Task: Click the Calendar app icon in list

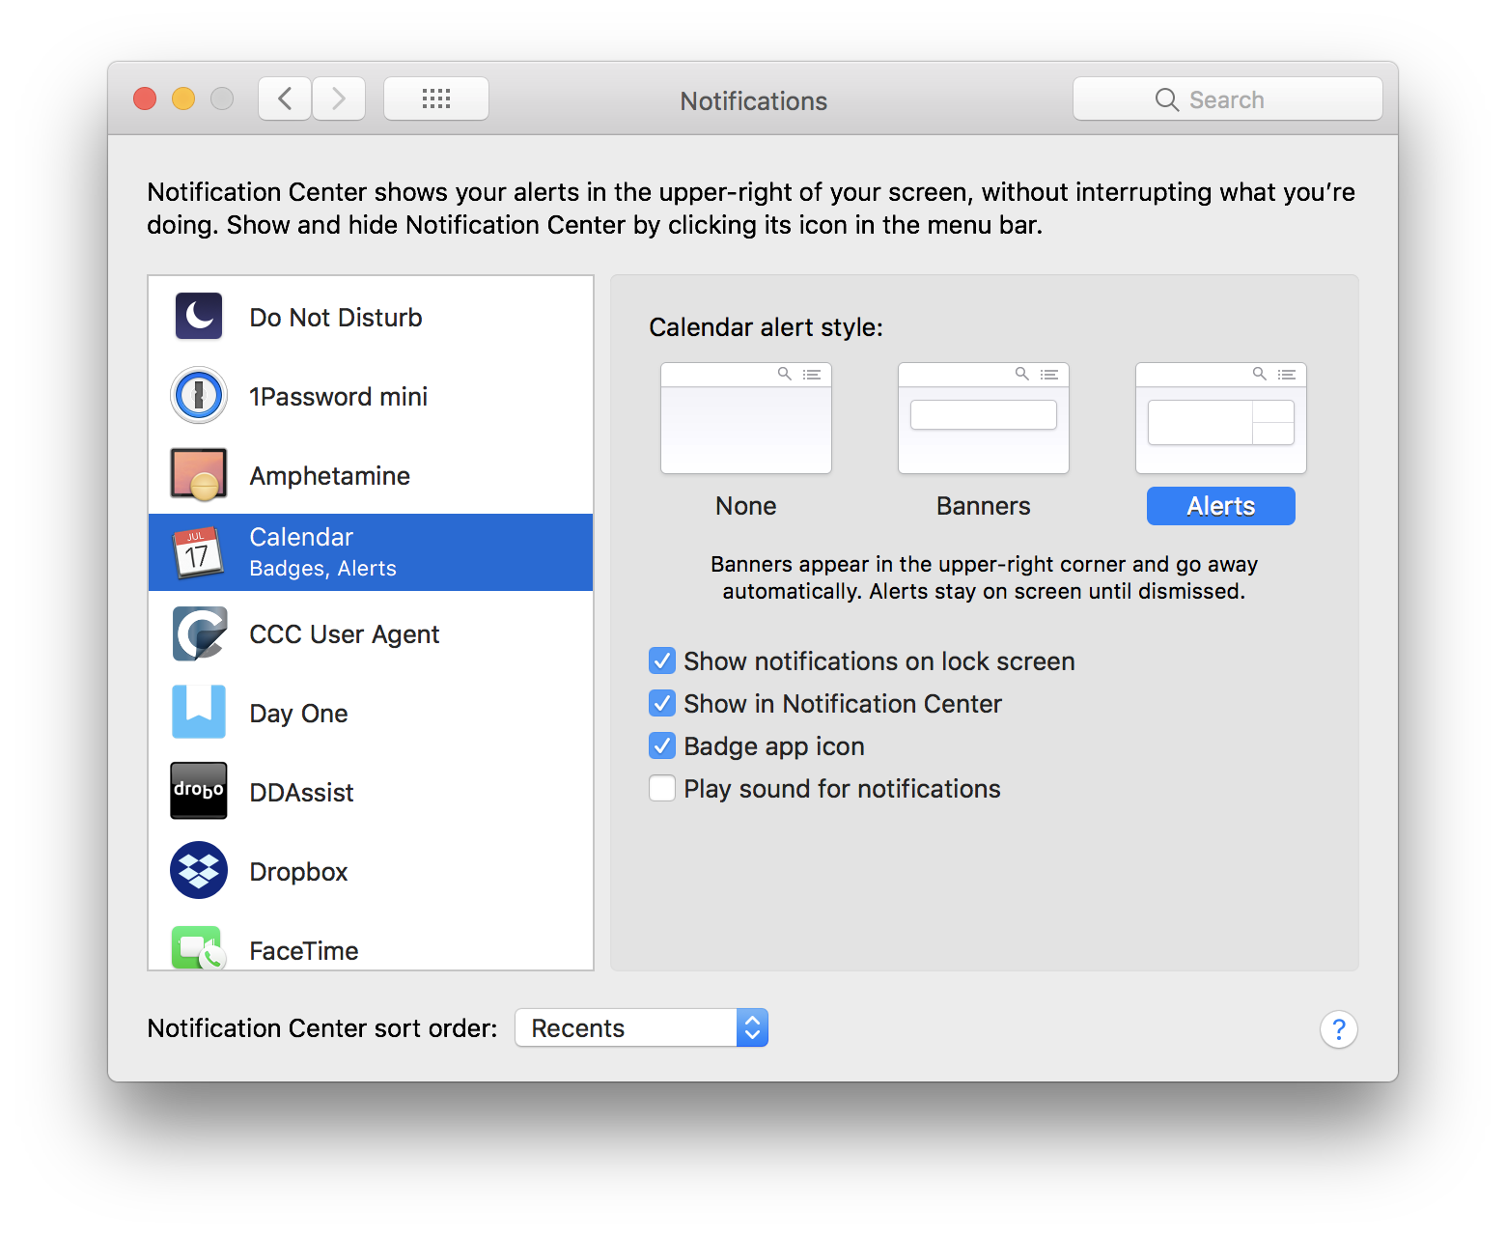Action: (x=198, y=552)
